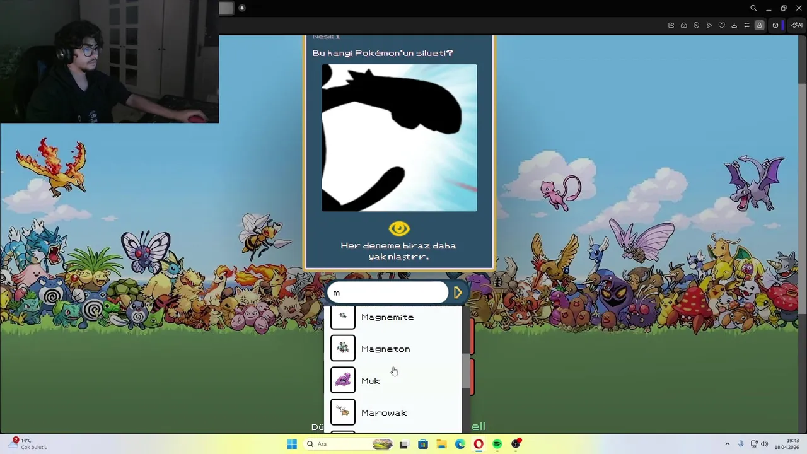Screen dimensions: 807x454
Task: Open the volume speaker icon in tray
Action: 765,444
